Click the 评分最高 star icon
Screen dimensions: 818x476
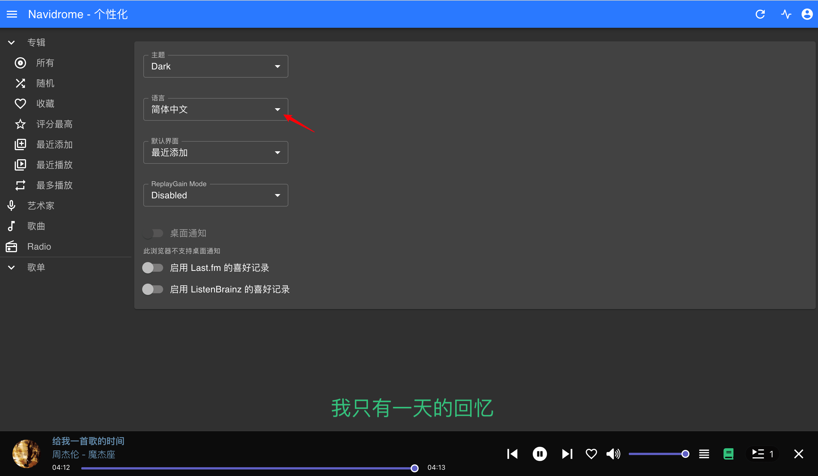[x=20, y=124]
